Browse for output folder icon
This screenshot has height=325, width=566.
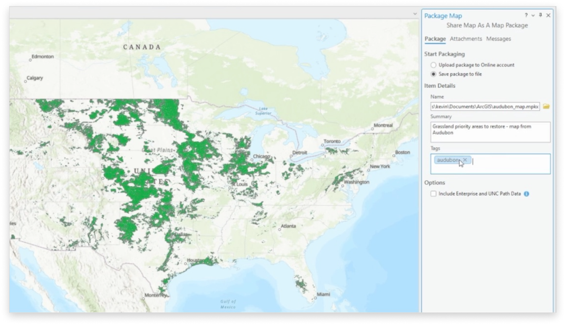(546, 107)
